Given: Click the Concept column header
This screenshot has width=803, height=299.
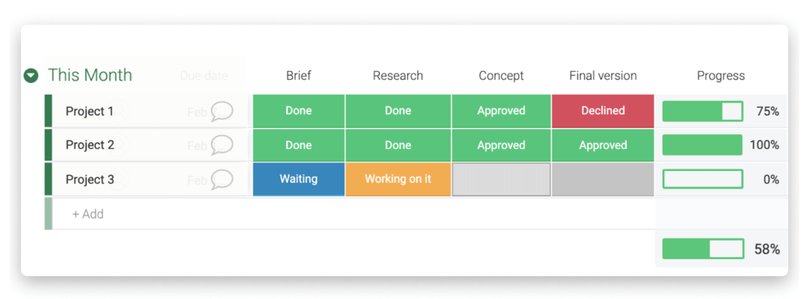Looking at the screenshot, I should click(501, 75).
